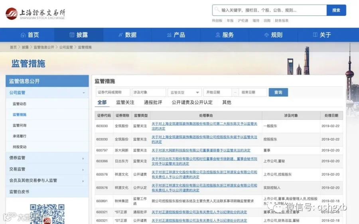The image size is (359, 224).
Task: Click the 财务报表 quick link
Action: 282,21
